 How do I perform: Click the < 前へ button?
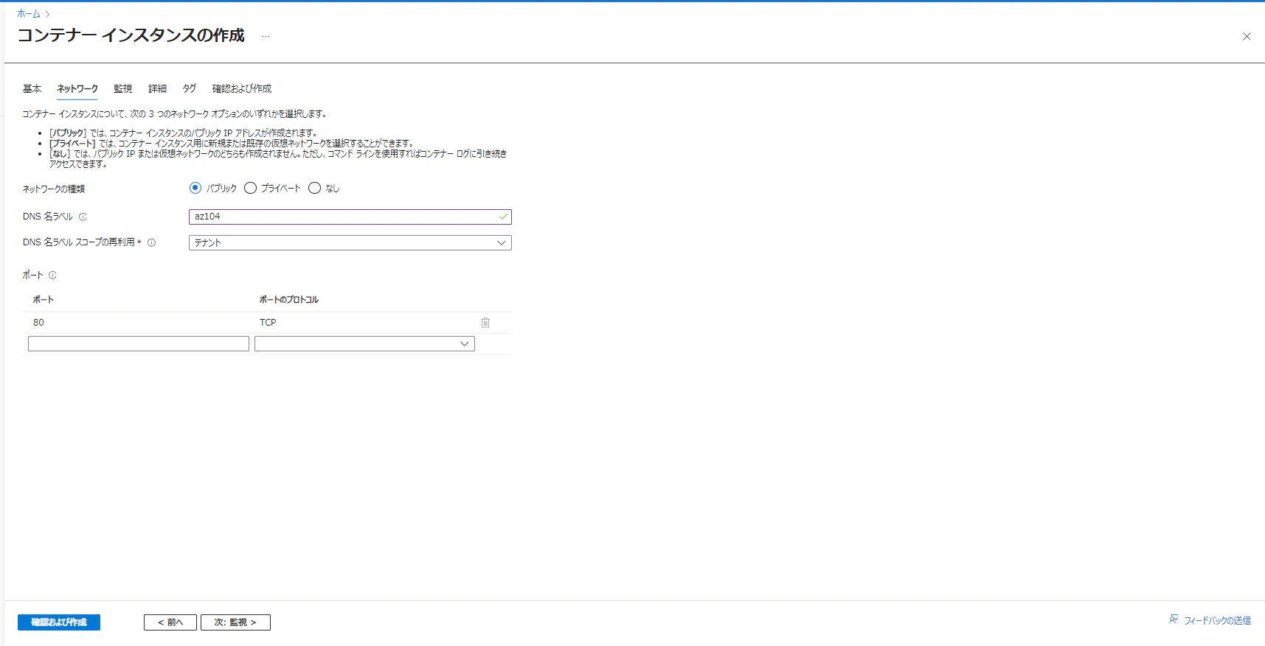click(170, 622)
